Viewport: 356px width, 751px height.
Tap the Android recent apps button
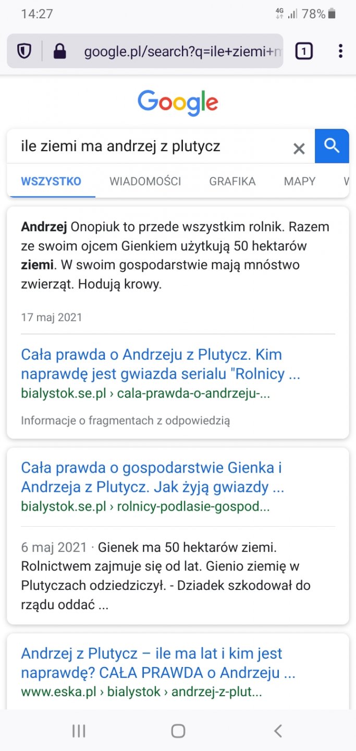(79, 731)
